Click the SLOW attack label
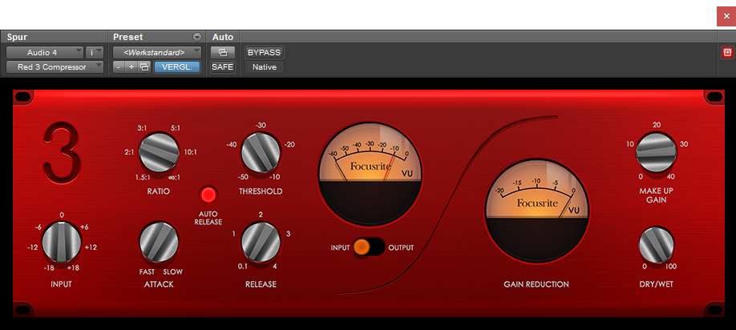This screenshot has height=330, width=736. pos(172,272)
